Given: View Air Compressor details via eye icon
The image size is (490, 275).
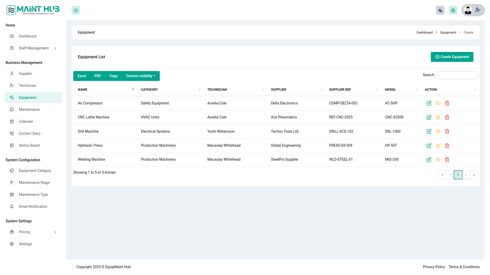Looking at the screenshot, I should point(438,103).
